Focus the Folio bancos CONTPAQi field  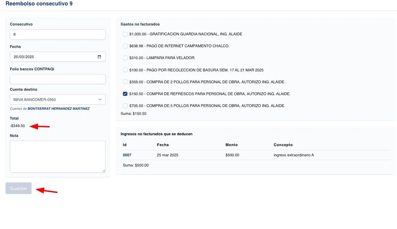(57, 79)
